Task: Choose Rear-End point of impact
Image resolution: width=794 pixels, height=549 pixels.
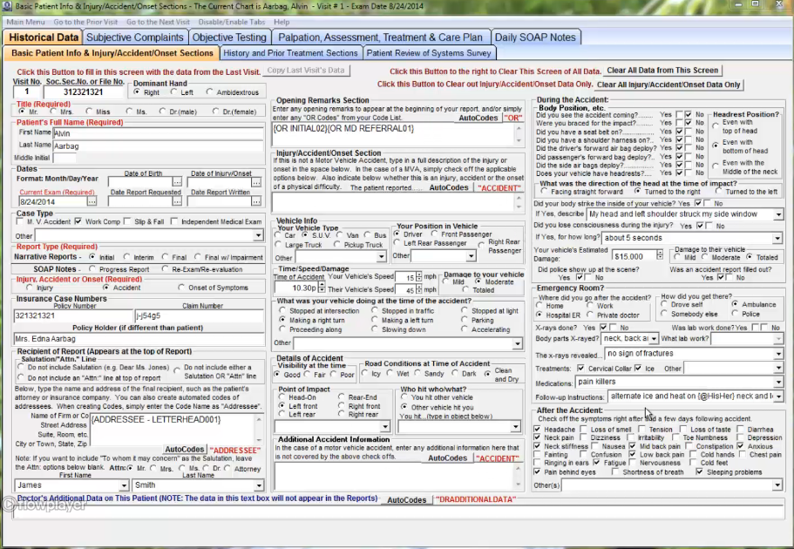Action: tap(342, 397)
